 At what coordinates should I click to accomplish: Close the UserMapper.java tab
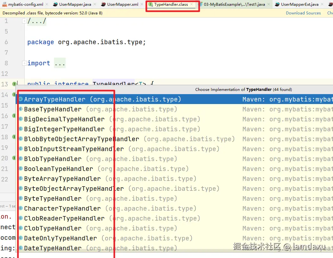95,4
